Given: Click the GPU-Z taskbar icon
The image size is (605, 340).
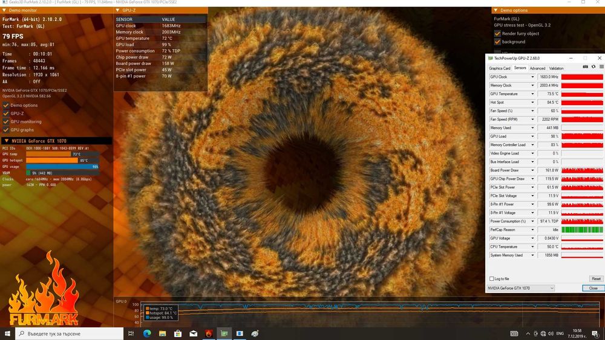Looking at the screenshot, I should click(224, 333).
